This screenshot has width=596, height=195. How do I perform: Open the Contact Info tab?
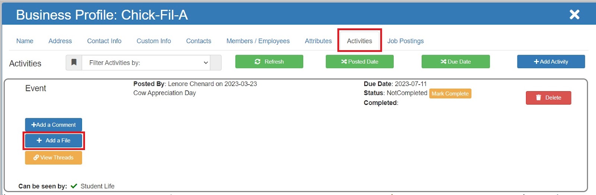tap(104, 41)
